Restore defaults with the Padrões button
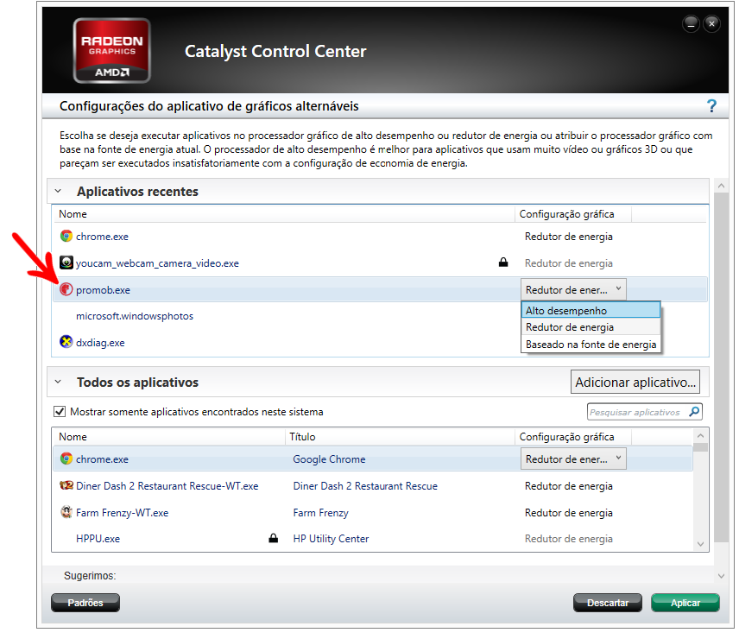The width and height of the screenshot is (739, 639). pos(85,603)
